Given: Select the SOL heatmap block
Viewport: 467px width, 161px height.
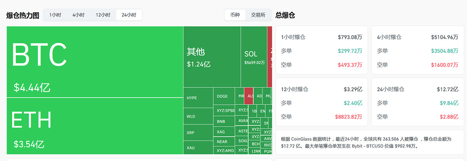Looking at the screenshot, I should coord(254,57).
